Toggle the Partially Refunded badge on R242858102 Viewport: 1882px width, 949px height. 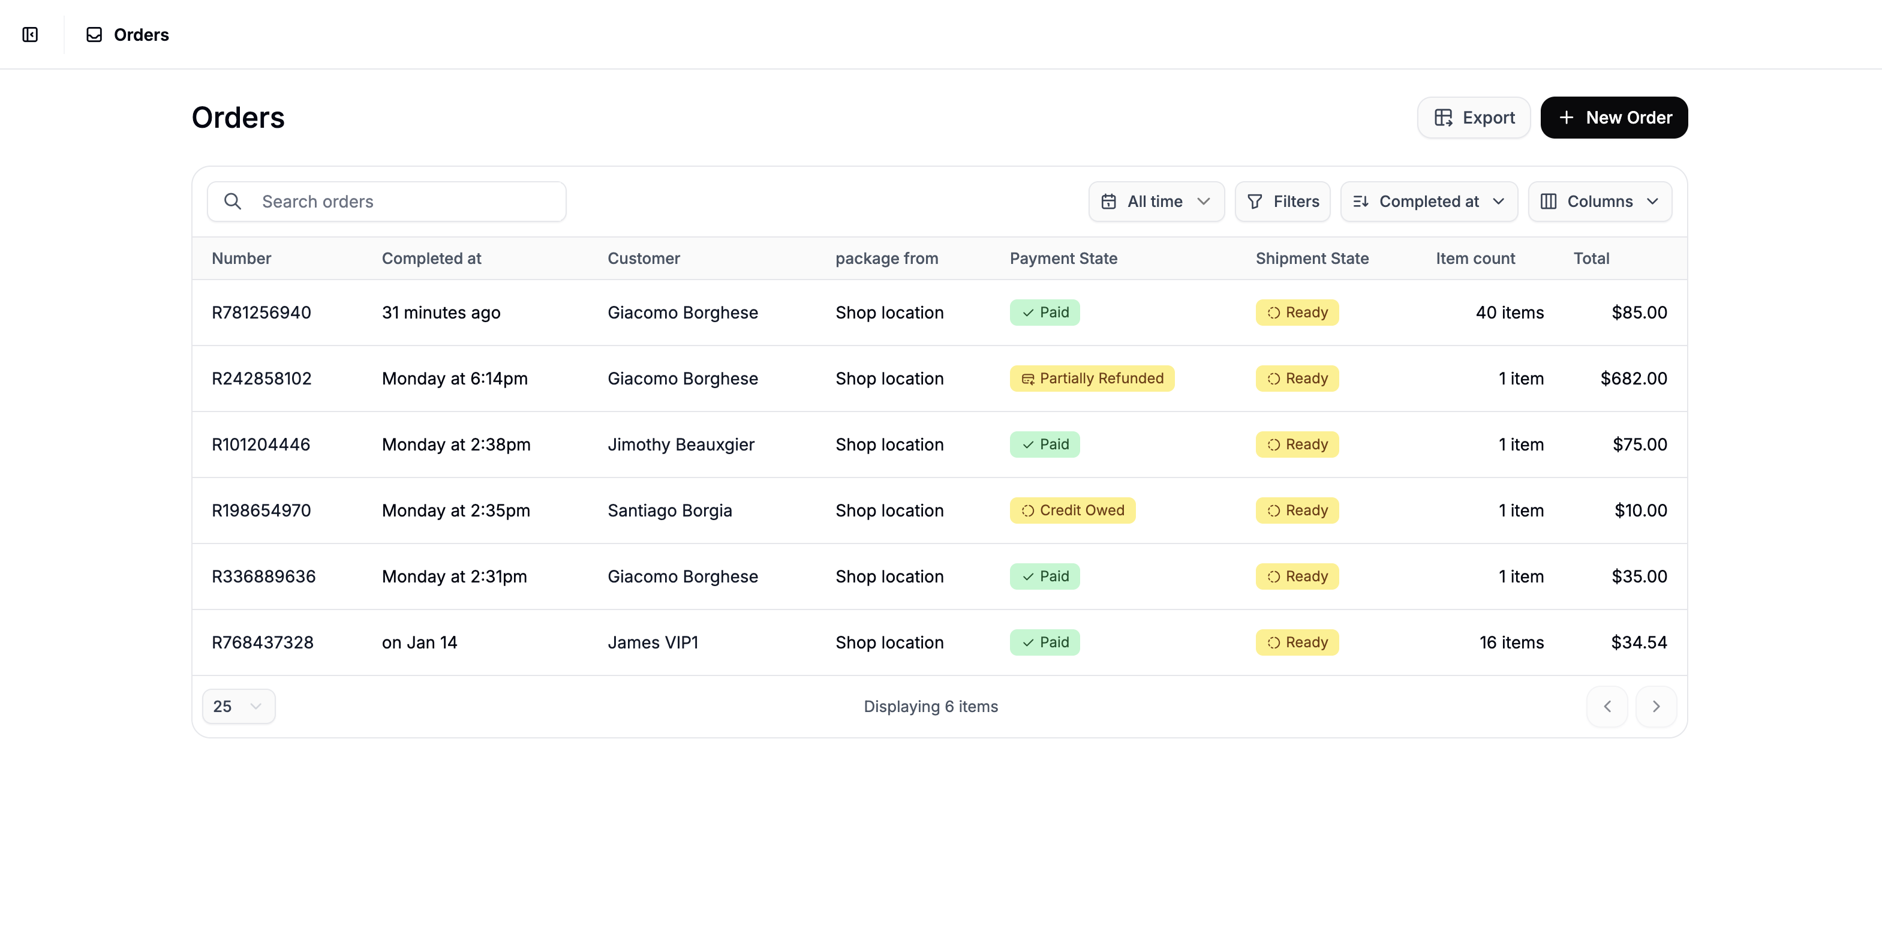tap(1091, 379)
